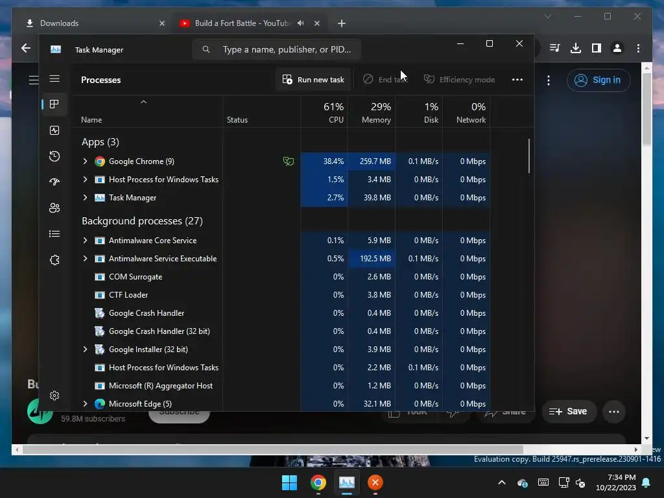Viewport: 664px width, 498px height.
Task: Expand Antimalware Core Service row
Action: click(x=85, y=241)
